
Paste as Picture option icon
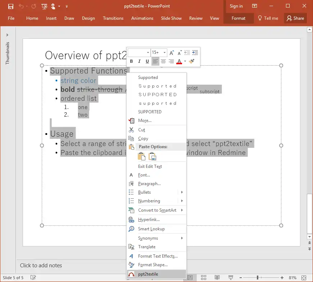pyautogui.click(x=152, y=156)
